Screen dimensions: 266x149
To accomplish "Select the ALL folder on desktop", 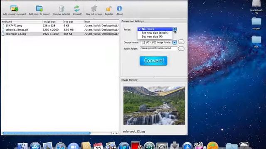I will (x=256, y=40).
